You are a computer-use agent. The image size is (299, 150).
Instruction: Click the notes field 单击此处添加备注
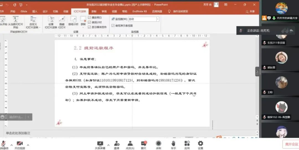pos(18,133)
